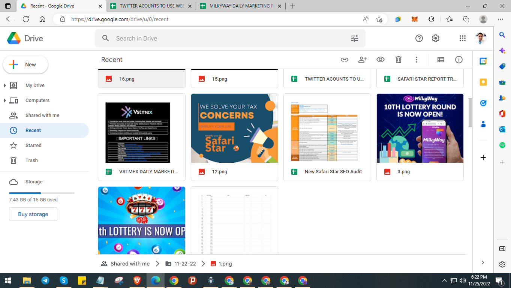Open Drive Settings gear icon

tap(435, 38)
